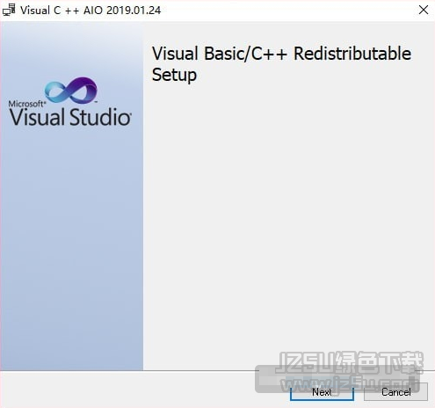This screenshot has height=408, width=435.
Task: Click the Visual Studio infinity logo
Action: 71,90
